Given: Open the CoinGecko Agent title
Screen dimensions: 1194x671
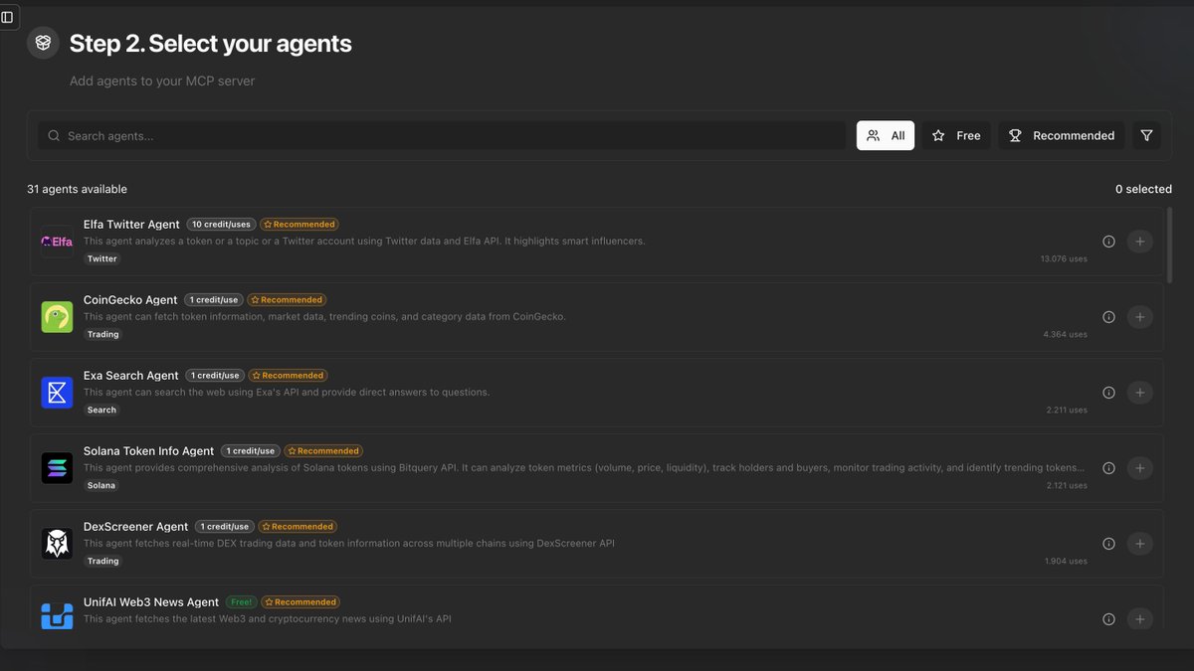Looking at the screenshot, I should (x=130, y=300).
